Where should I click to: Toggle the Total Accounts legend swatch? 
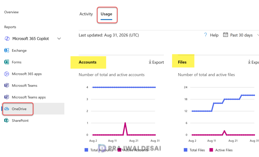[x=86, y=150]
